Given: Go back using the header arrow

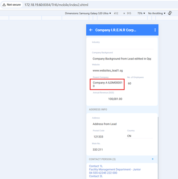Looking at the screenshot, I should click(91, 30).
